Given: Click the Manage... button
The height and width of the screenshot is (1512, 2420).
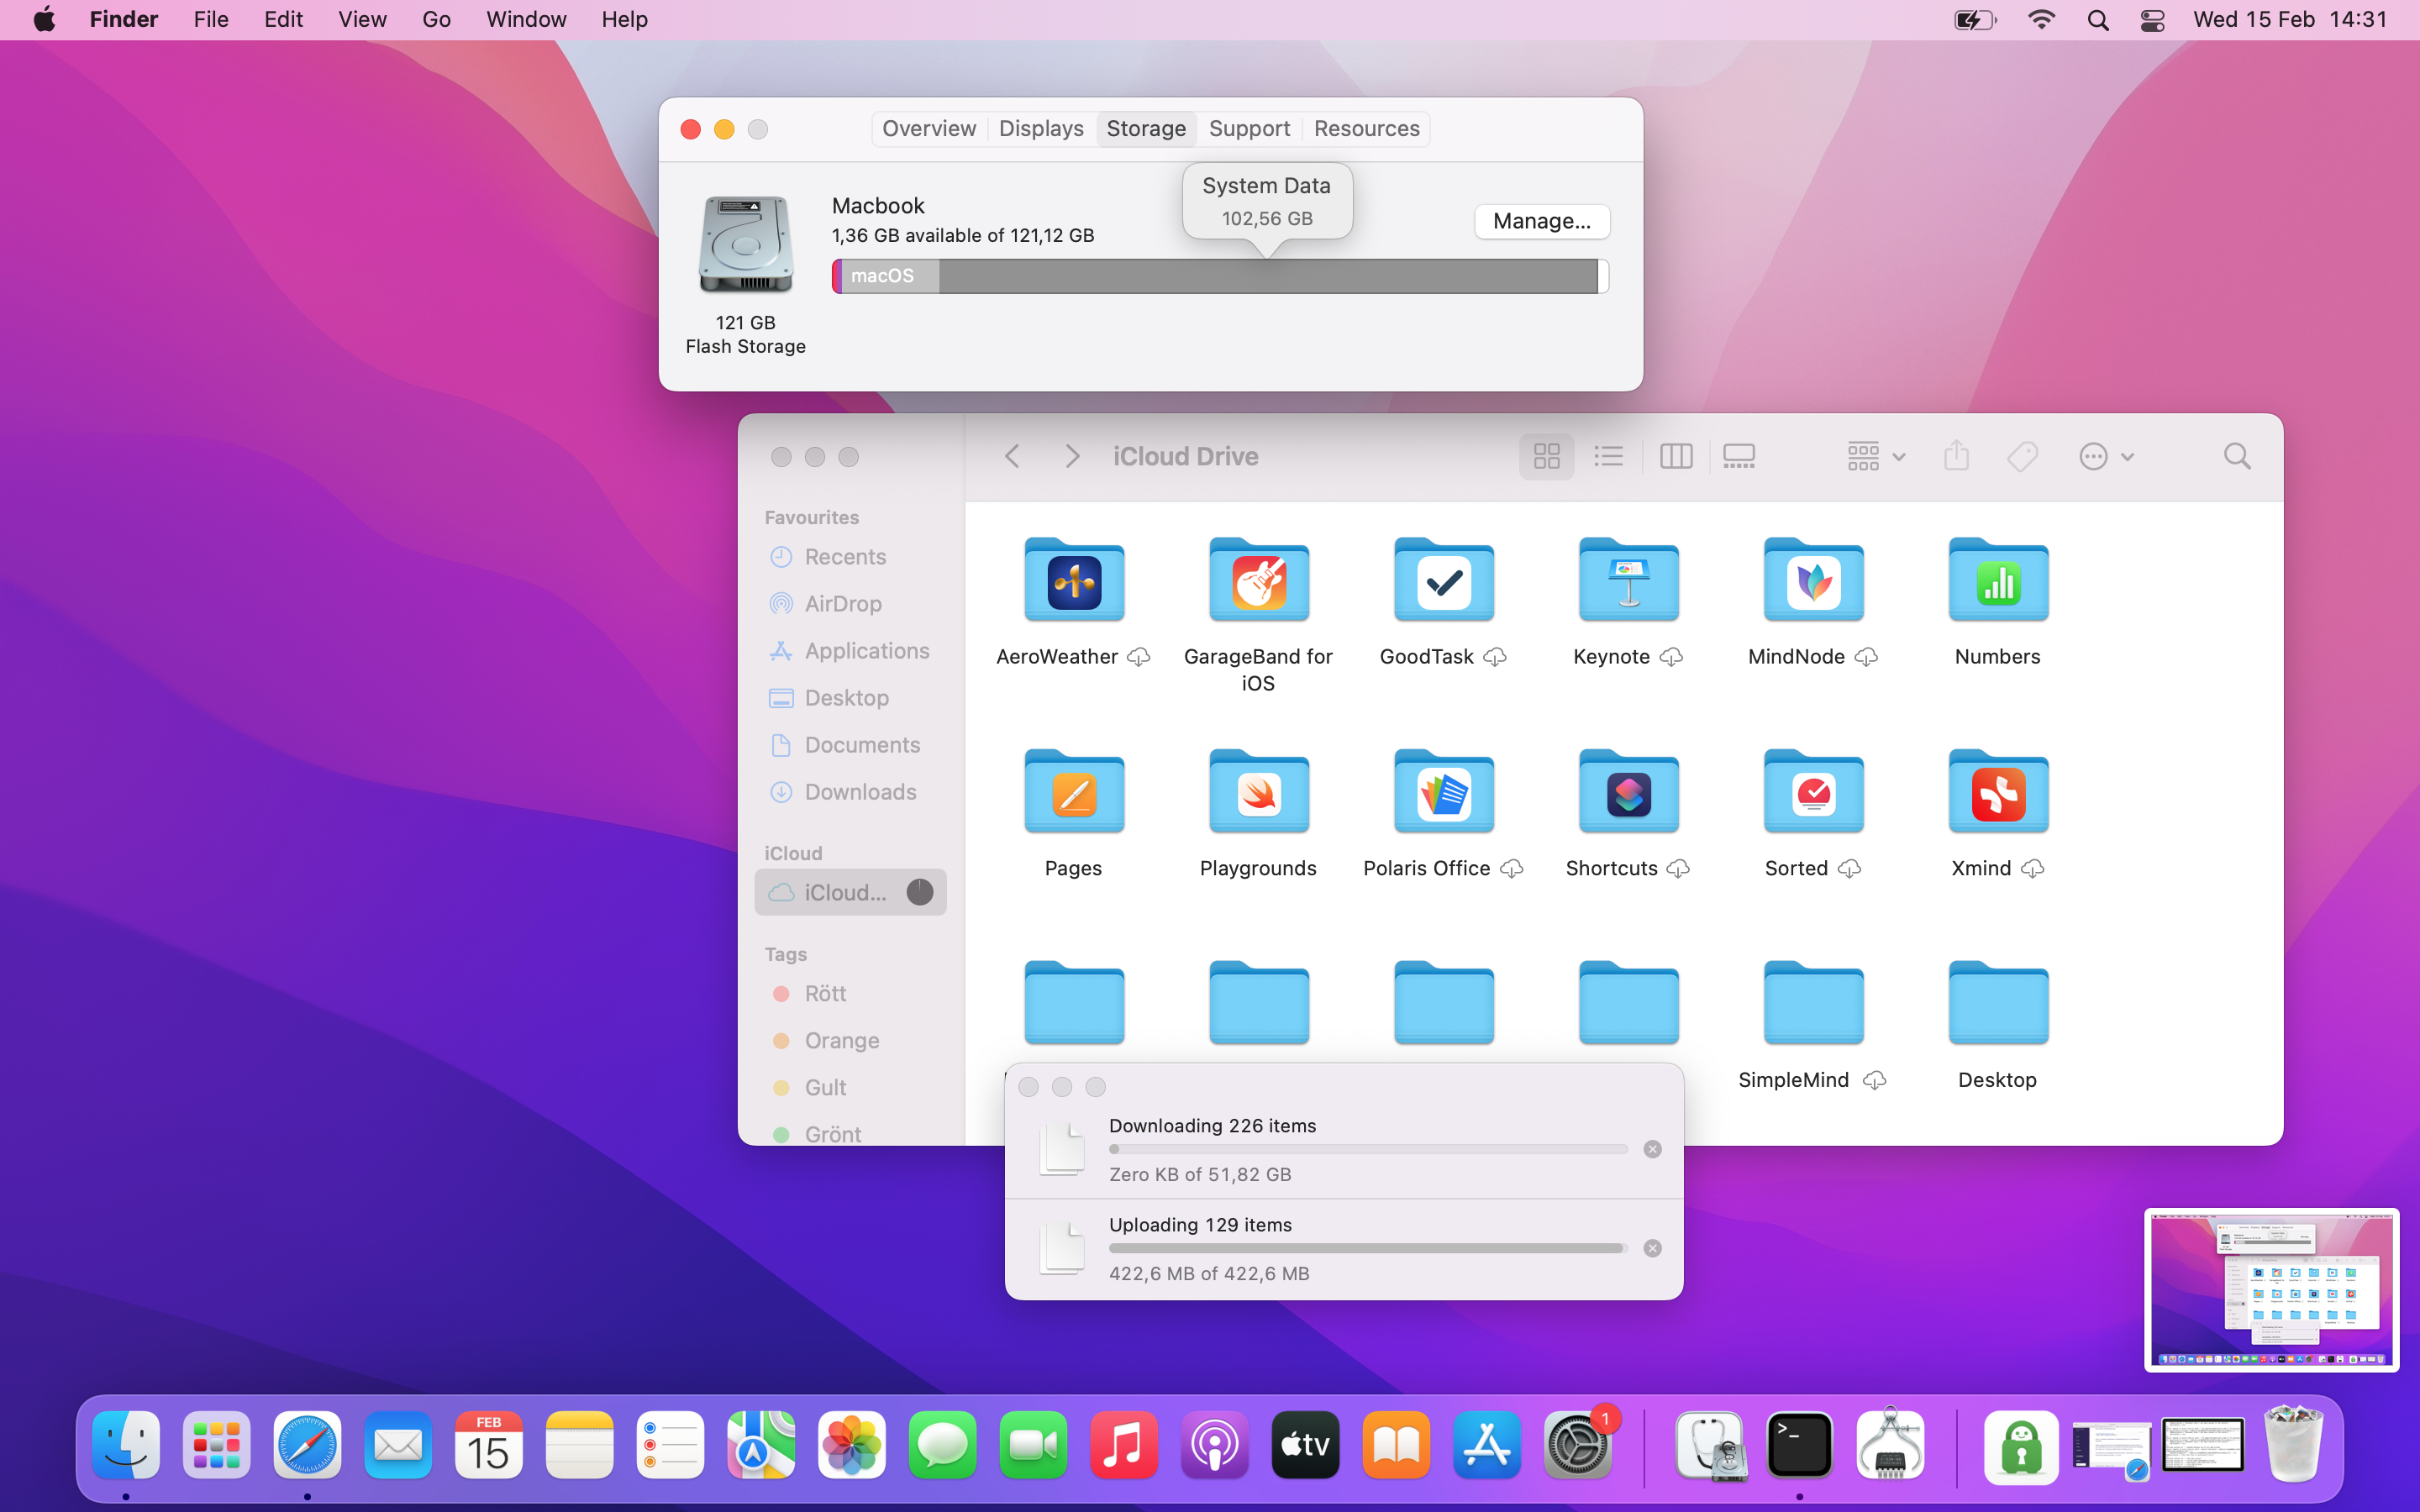Looking at the screenshot, I should click(1541, 221).
